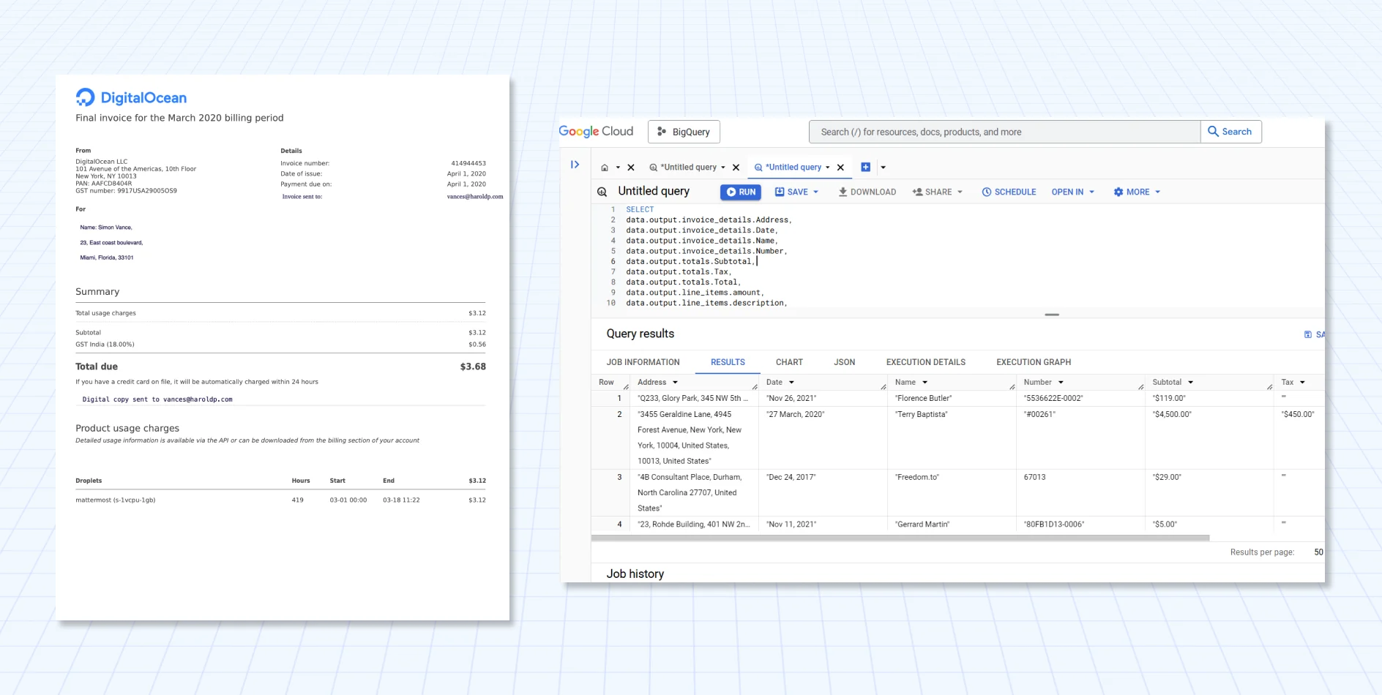The image size is (1382, 695).
Task: Expand the Open In dropdown
Action: pyautogui.click(x=1091, y=192)
